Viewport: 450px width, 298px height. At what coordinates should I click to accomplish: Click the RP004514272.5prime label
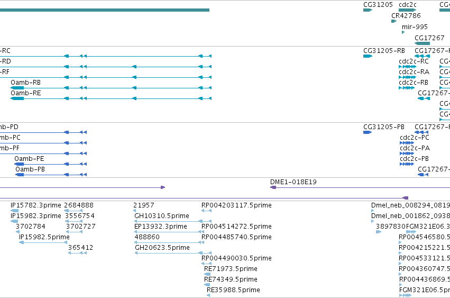[236, 227]
